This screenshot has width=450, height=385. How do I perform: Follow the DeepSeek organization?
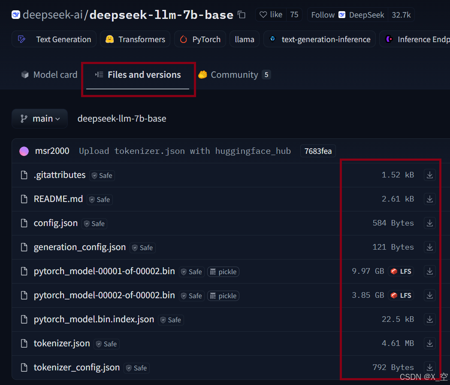[347, 15]
